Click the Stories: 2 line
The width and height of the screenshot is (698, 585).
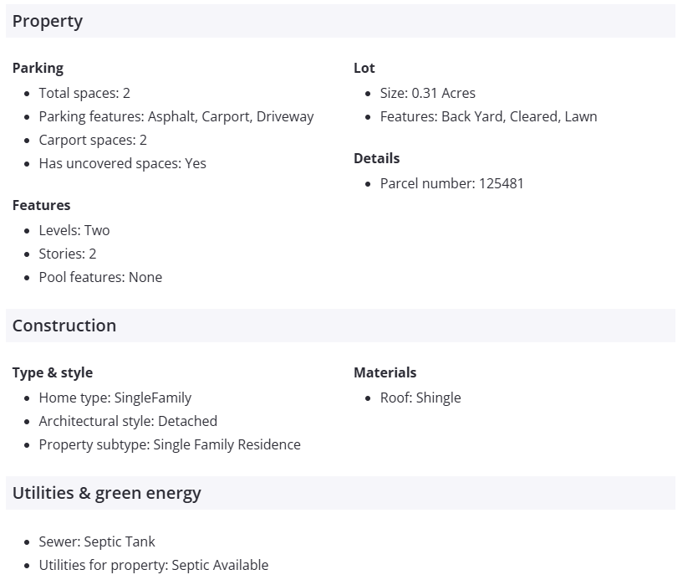coord(68,254)
